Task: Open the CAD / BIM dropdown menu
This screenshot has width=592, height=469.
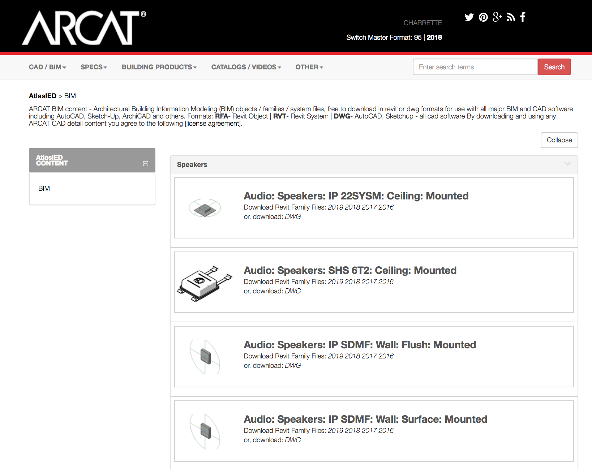Action: (x=47, y=67)
